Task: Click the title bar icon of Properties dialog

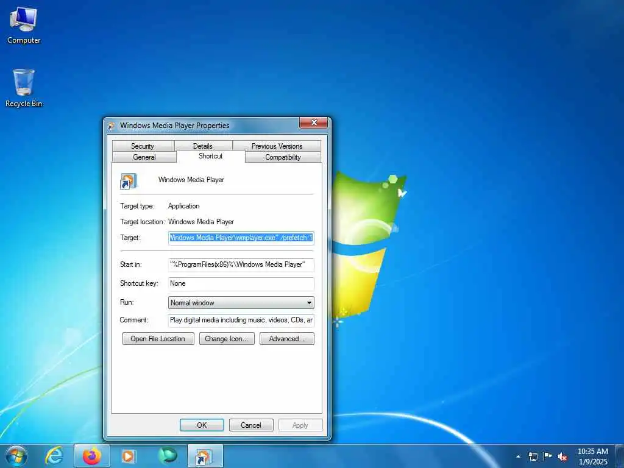Action: (112, 126)
